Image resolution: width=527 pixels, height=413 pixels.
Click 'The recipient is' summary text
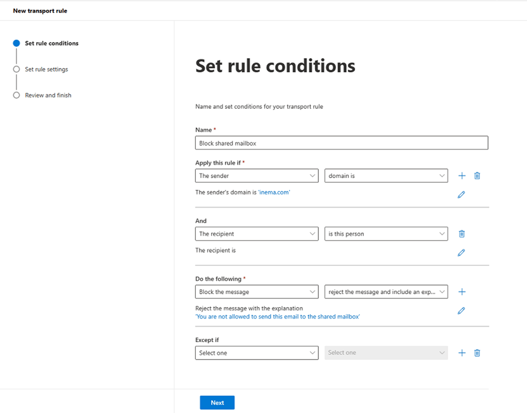click(216, 250)
